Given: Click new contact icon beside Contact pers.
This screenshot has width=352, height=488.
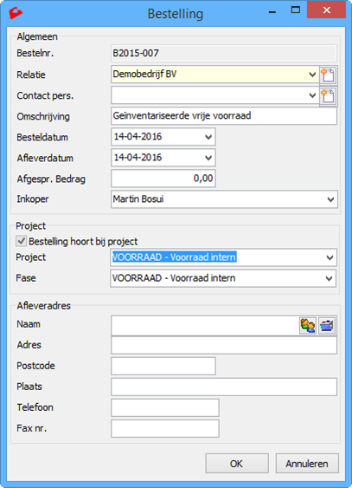Looking at the screenshot, I should click(x=329, y=96).
